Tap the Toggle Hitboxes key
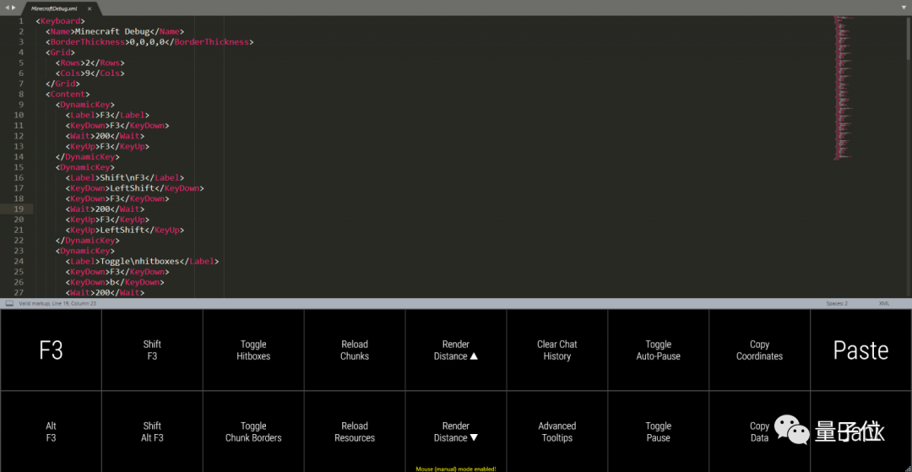The height and width of the screenshot is (472, 912). 253,350
